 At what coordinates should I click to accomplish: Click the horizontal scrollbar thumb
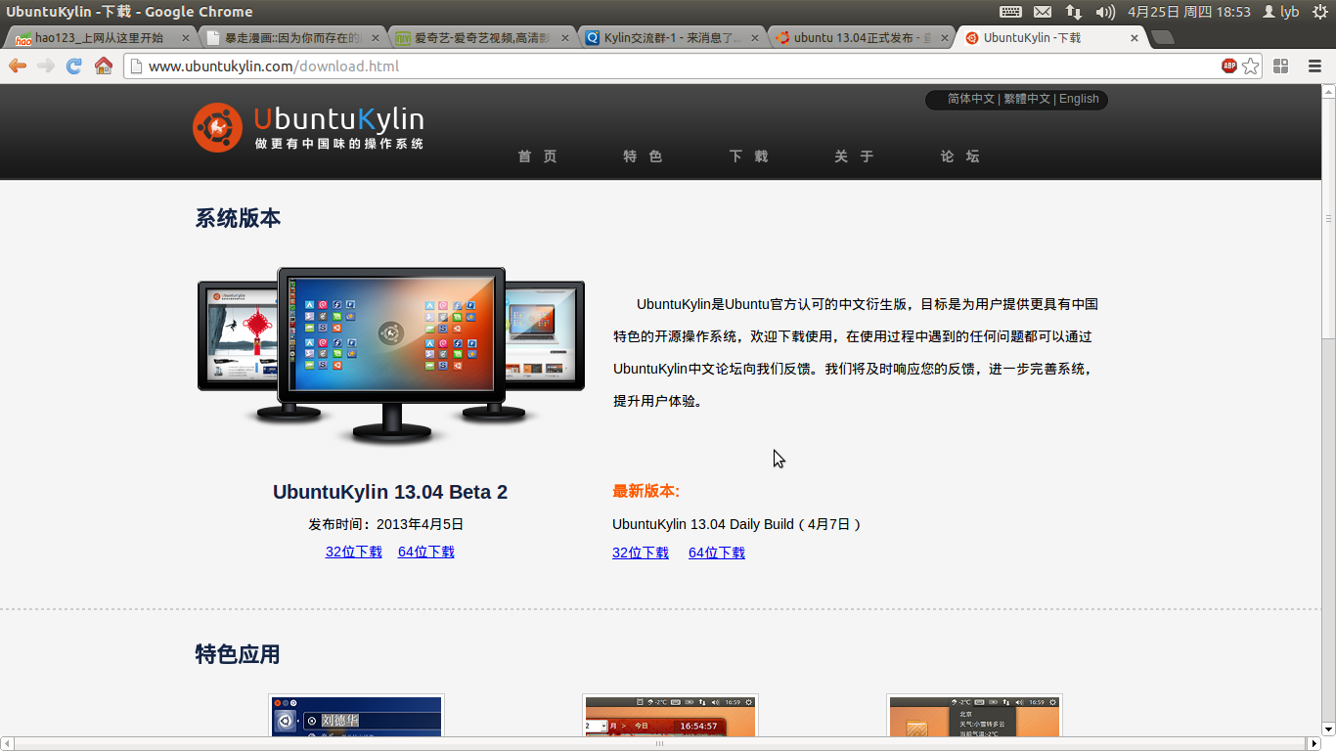click(x=660, y=744)
